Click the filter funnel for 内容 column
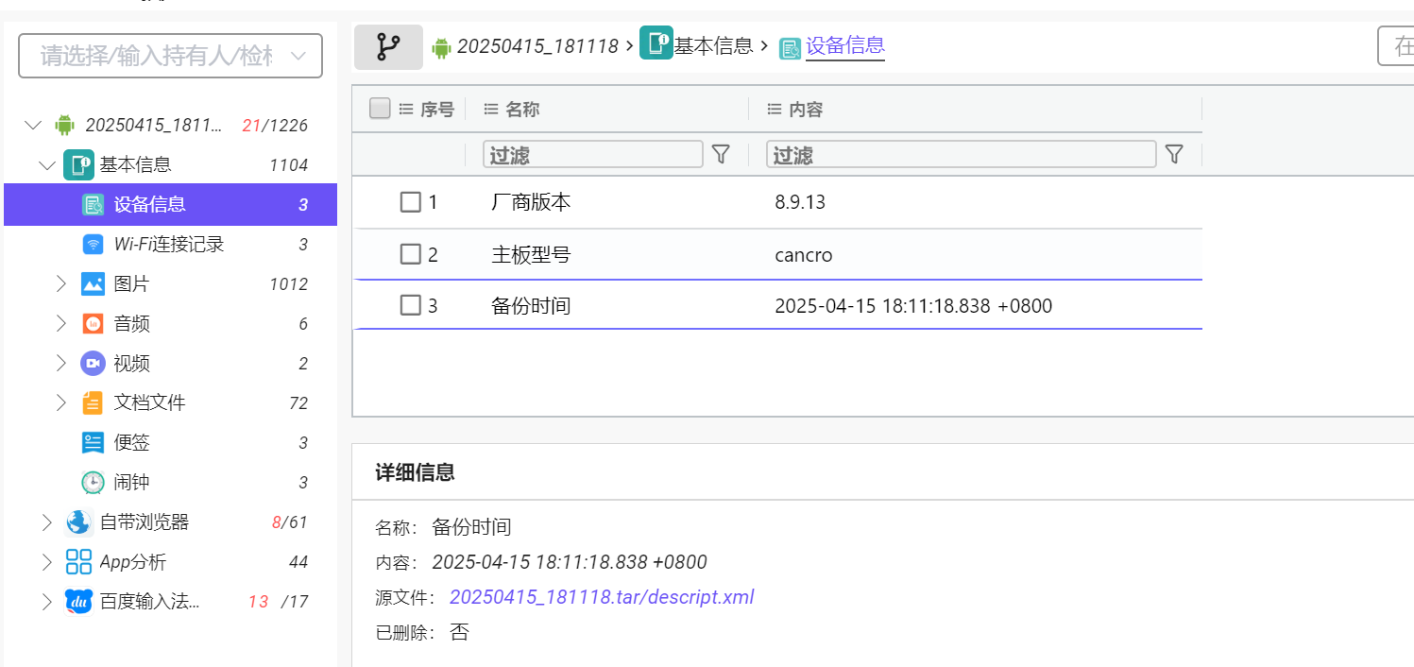The image size is (1414, 667). pyautogui.click(x=1174, y=154)
